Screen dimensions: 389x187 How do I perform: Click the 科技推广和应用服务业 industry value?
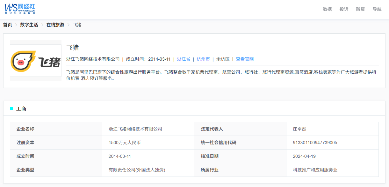click(315, 170)
